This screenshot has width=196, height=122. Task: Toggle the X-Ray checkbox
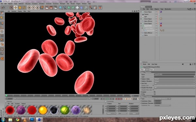(x=155, y=94)
